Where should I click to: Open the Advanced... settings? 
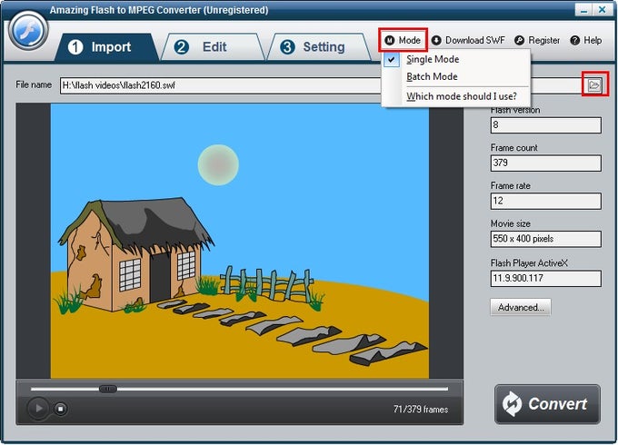click(521, 307)
